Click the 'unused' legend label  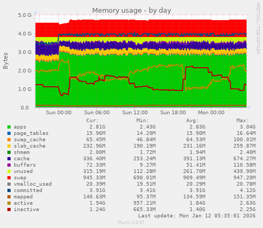(x=23, y=171)
